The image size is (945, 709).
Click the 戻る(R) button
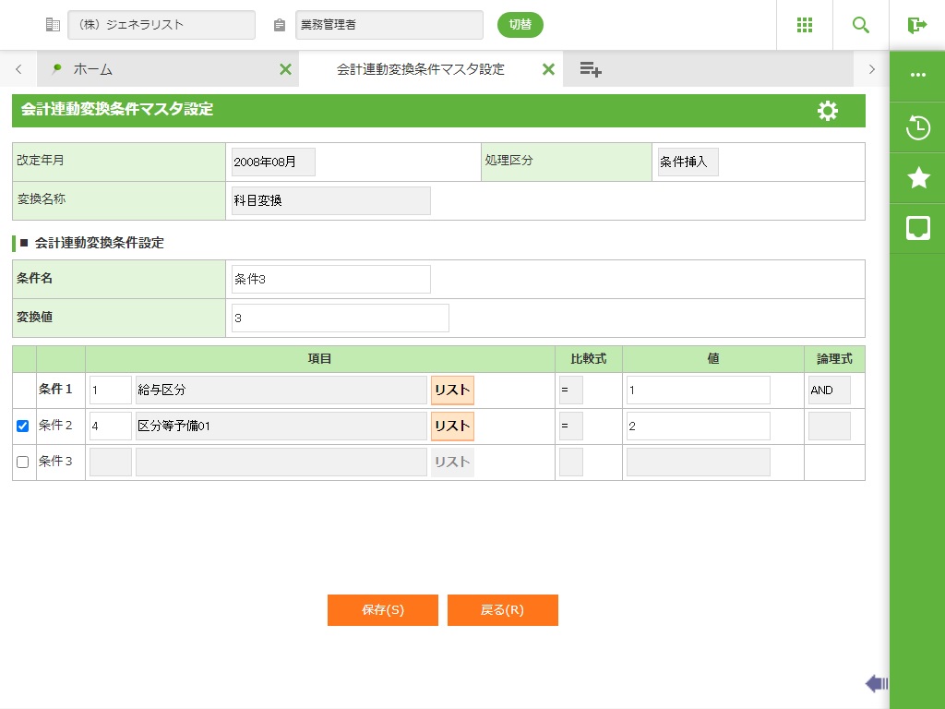(x=502, y=610)
